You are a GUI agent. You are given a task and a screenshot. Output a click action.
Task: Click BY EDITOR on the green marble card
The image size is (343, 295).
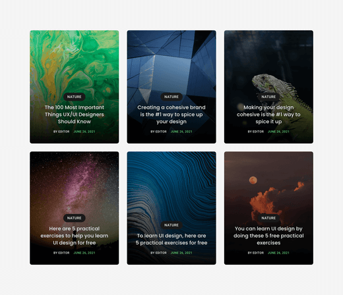61,132
